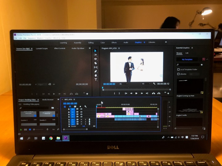
Task: Select the Pen tool
Action: 96,71
